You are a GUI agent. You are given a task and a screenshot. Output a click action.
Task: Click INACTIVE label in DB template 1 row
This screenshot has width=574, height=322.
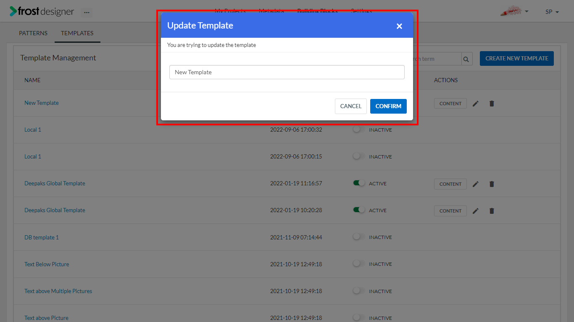380,237
